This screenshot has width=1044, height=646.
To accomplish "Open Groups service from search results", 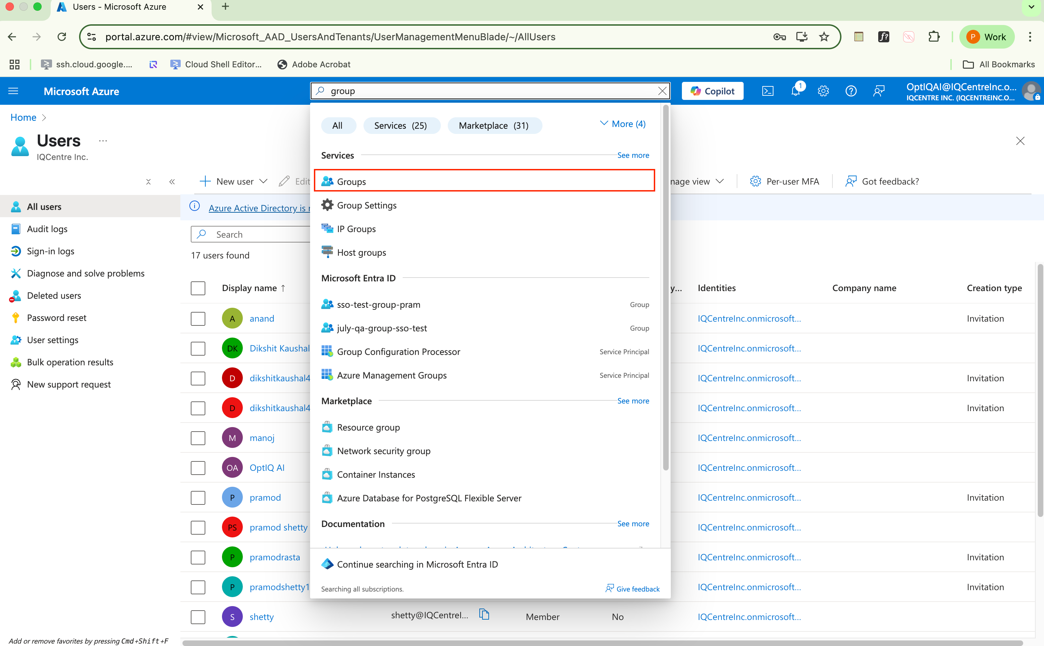I will point(484,181).
